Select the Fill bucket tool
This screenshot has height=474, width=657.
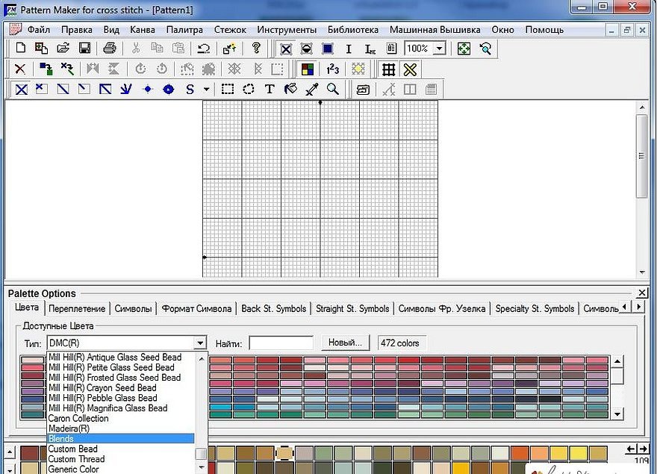(291, 89)
